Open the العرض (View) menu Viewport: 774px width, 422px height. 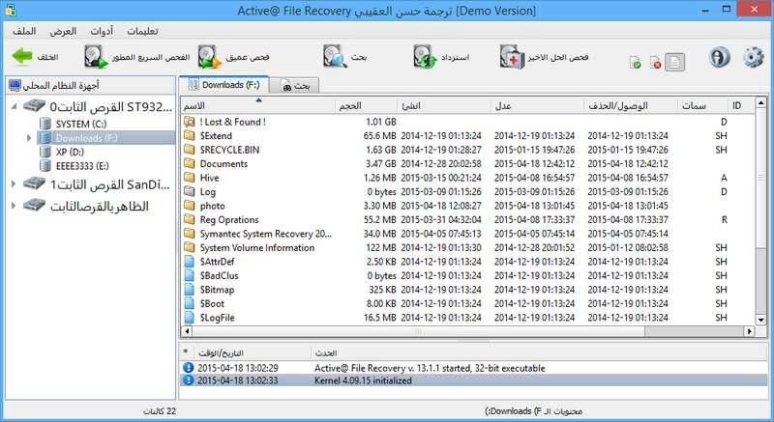pos(63,31)
